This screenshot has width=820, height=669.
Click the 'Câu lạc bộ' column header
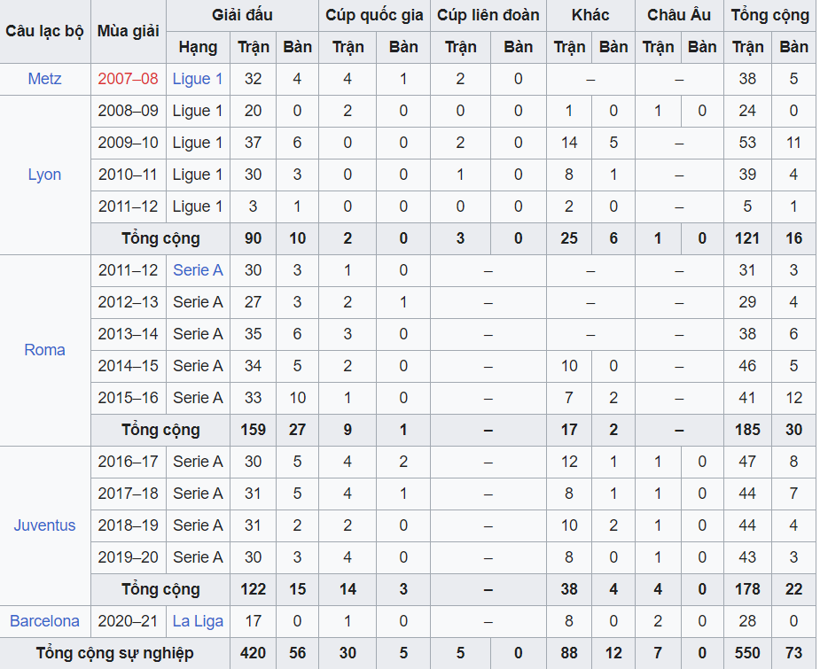tap(44, 31)
